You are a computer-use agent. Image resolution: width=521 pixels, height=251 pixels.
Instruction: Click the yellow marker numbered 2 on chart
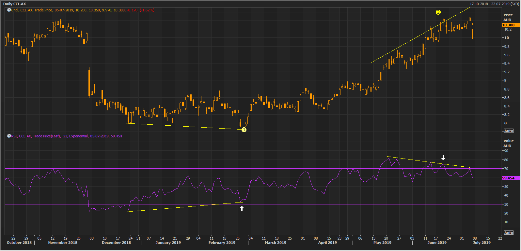438,12
